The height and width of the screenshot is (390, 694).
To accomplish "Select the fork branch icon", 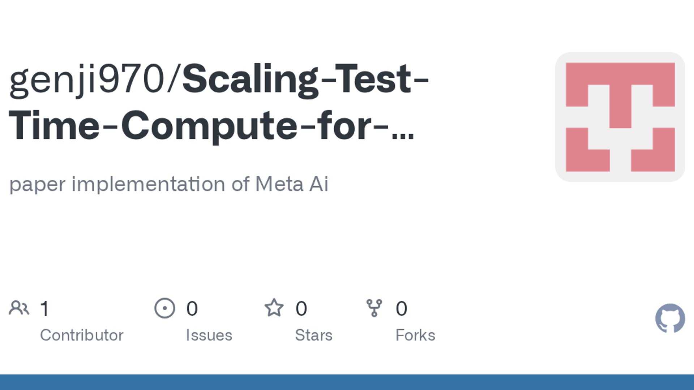I will (374, 308).
